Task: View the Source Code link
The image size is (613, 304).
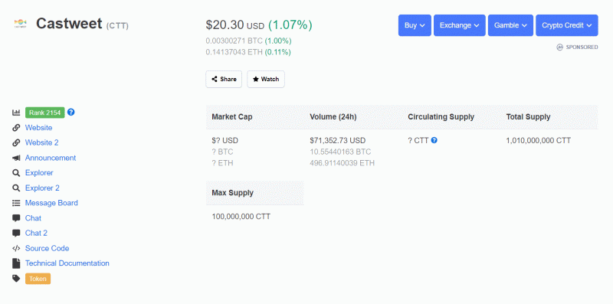Action: (x=48, y=248)
